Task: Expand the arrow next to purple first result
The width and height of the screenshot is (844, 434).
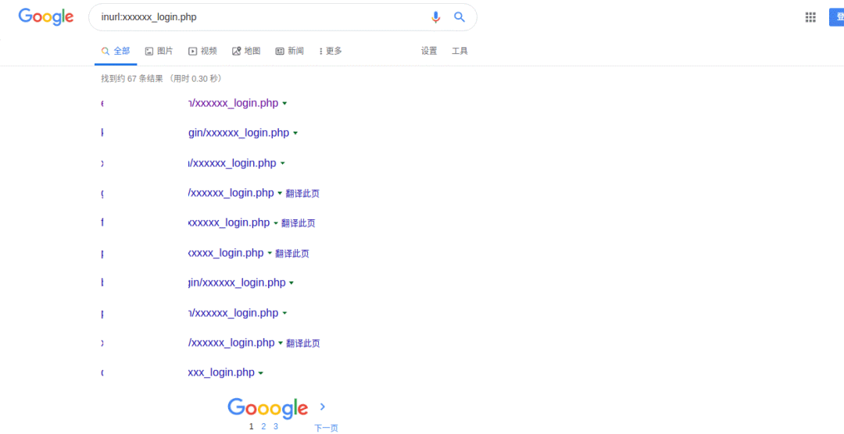Action: pos(284,104)
